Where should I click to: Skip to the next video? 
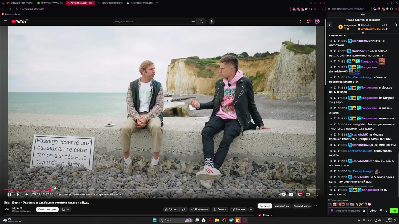click(x=19, y=194)
